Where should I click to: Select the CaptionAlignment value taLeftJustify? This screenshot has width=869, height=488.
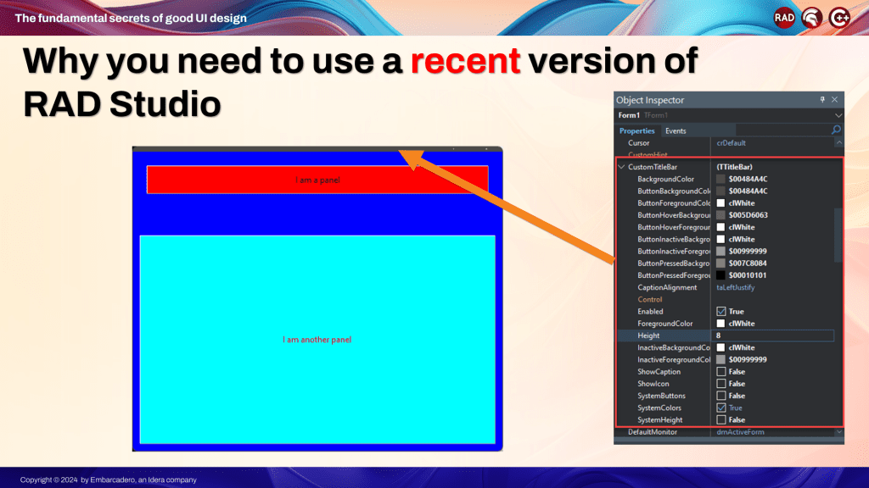pos(736,287)
